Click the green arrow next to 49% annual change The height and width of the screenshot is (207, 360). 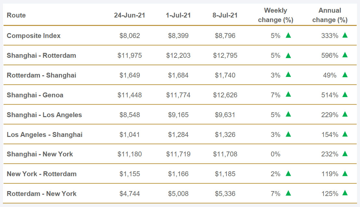[345, 75]
